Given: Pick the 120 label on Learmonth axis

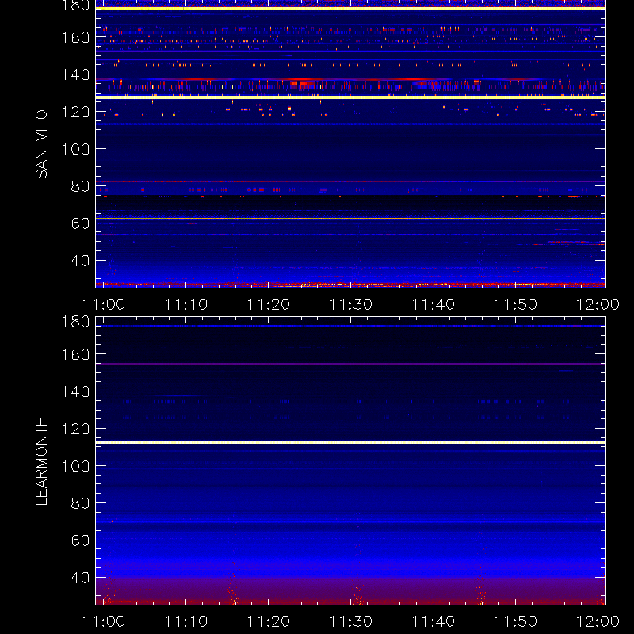Looking at the screenshot, I should click(x=75, y=429).
